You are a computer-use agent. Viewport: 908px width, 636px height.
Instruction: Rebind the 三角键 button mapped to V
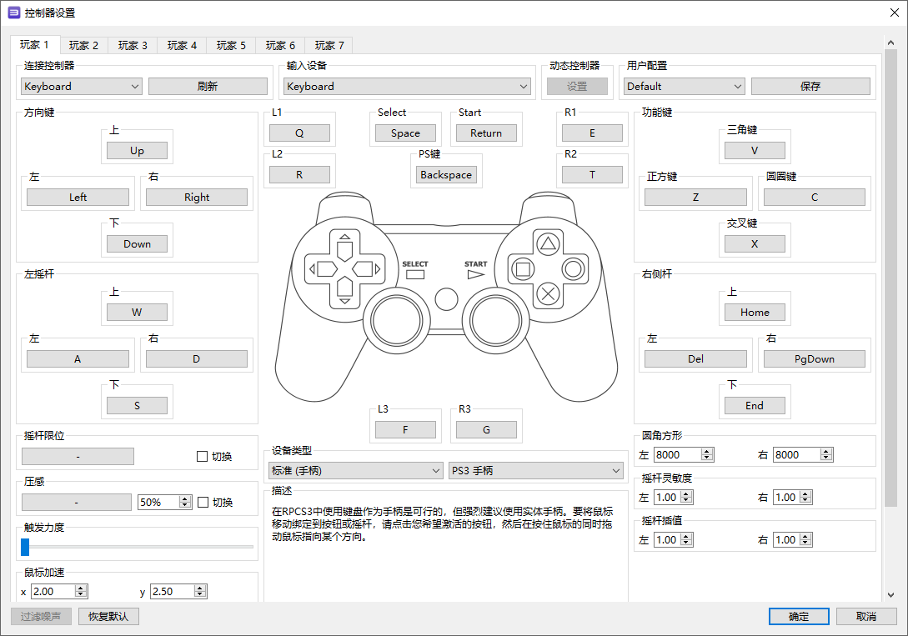click(755, 151)
